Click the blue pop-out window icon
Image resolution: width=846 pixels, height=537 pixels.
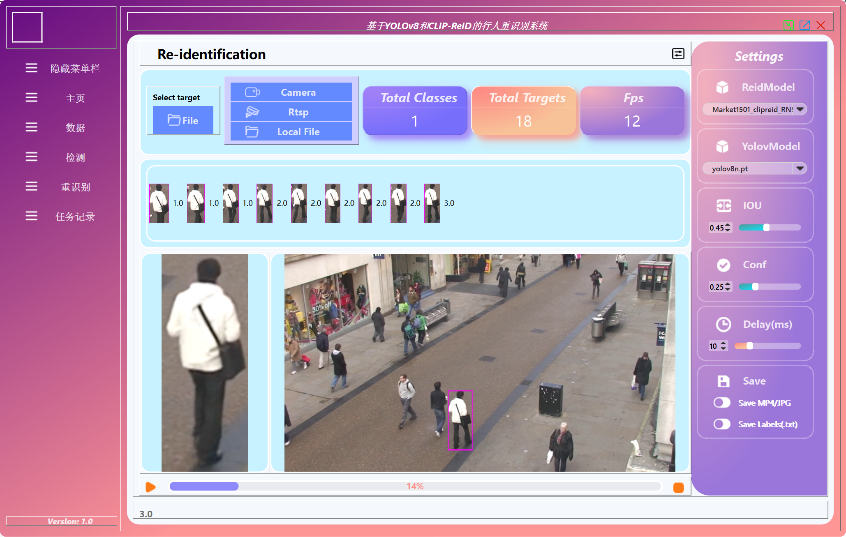804,25
